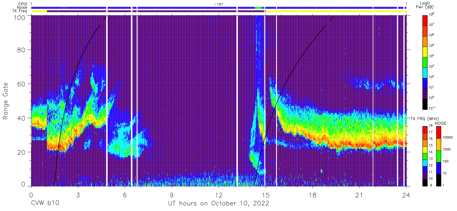This screenshot has width=457, height=211.
Task: Click the "Lag0 Pwr (dB)" colorbar title
Action: coord(425,5)
